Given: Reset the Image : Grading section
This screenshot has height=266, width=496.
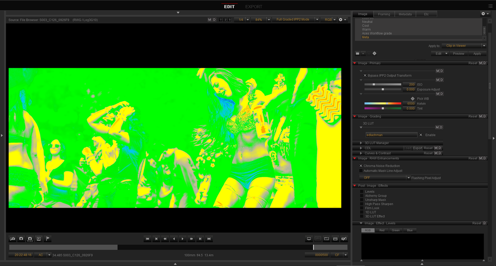Looking at the screenshot, I should point(473,117).
